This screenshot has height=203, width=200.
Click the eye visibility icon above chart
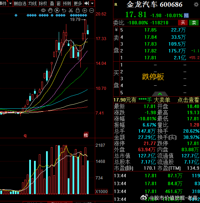coord(43,10)
